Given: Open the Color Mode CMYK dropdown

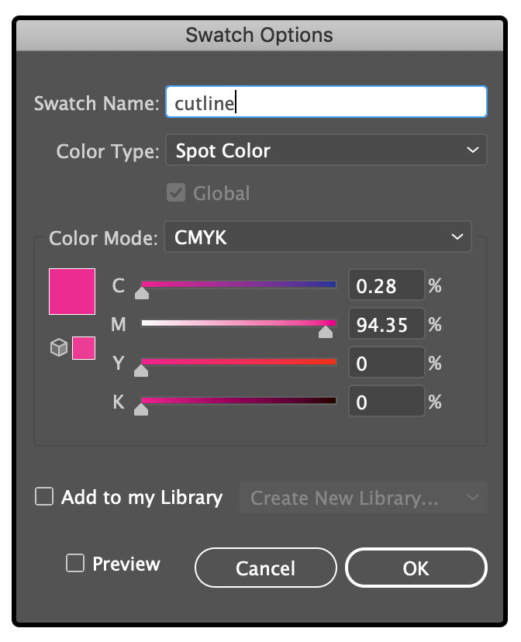Looking at the screenshot, I should point(318,237).
